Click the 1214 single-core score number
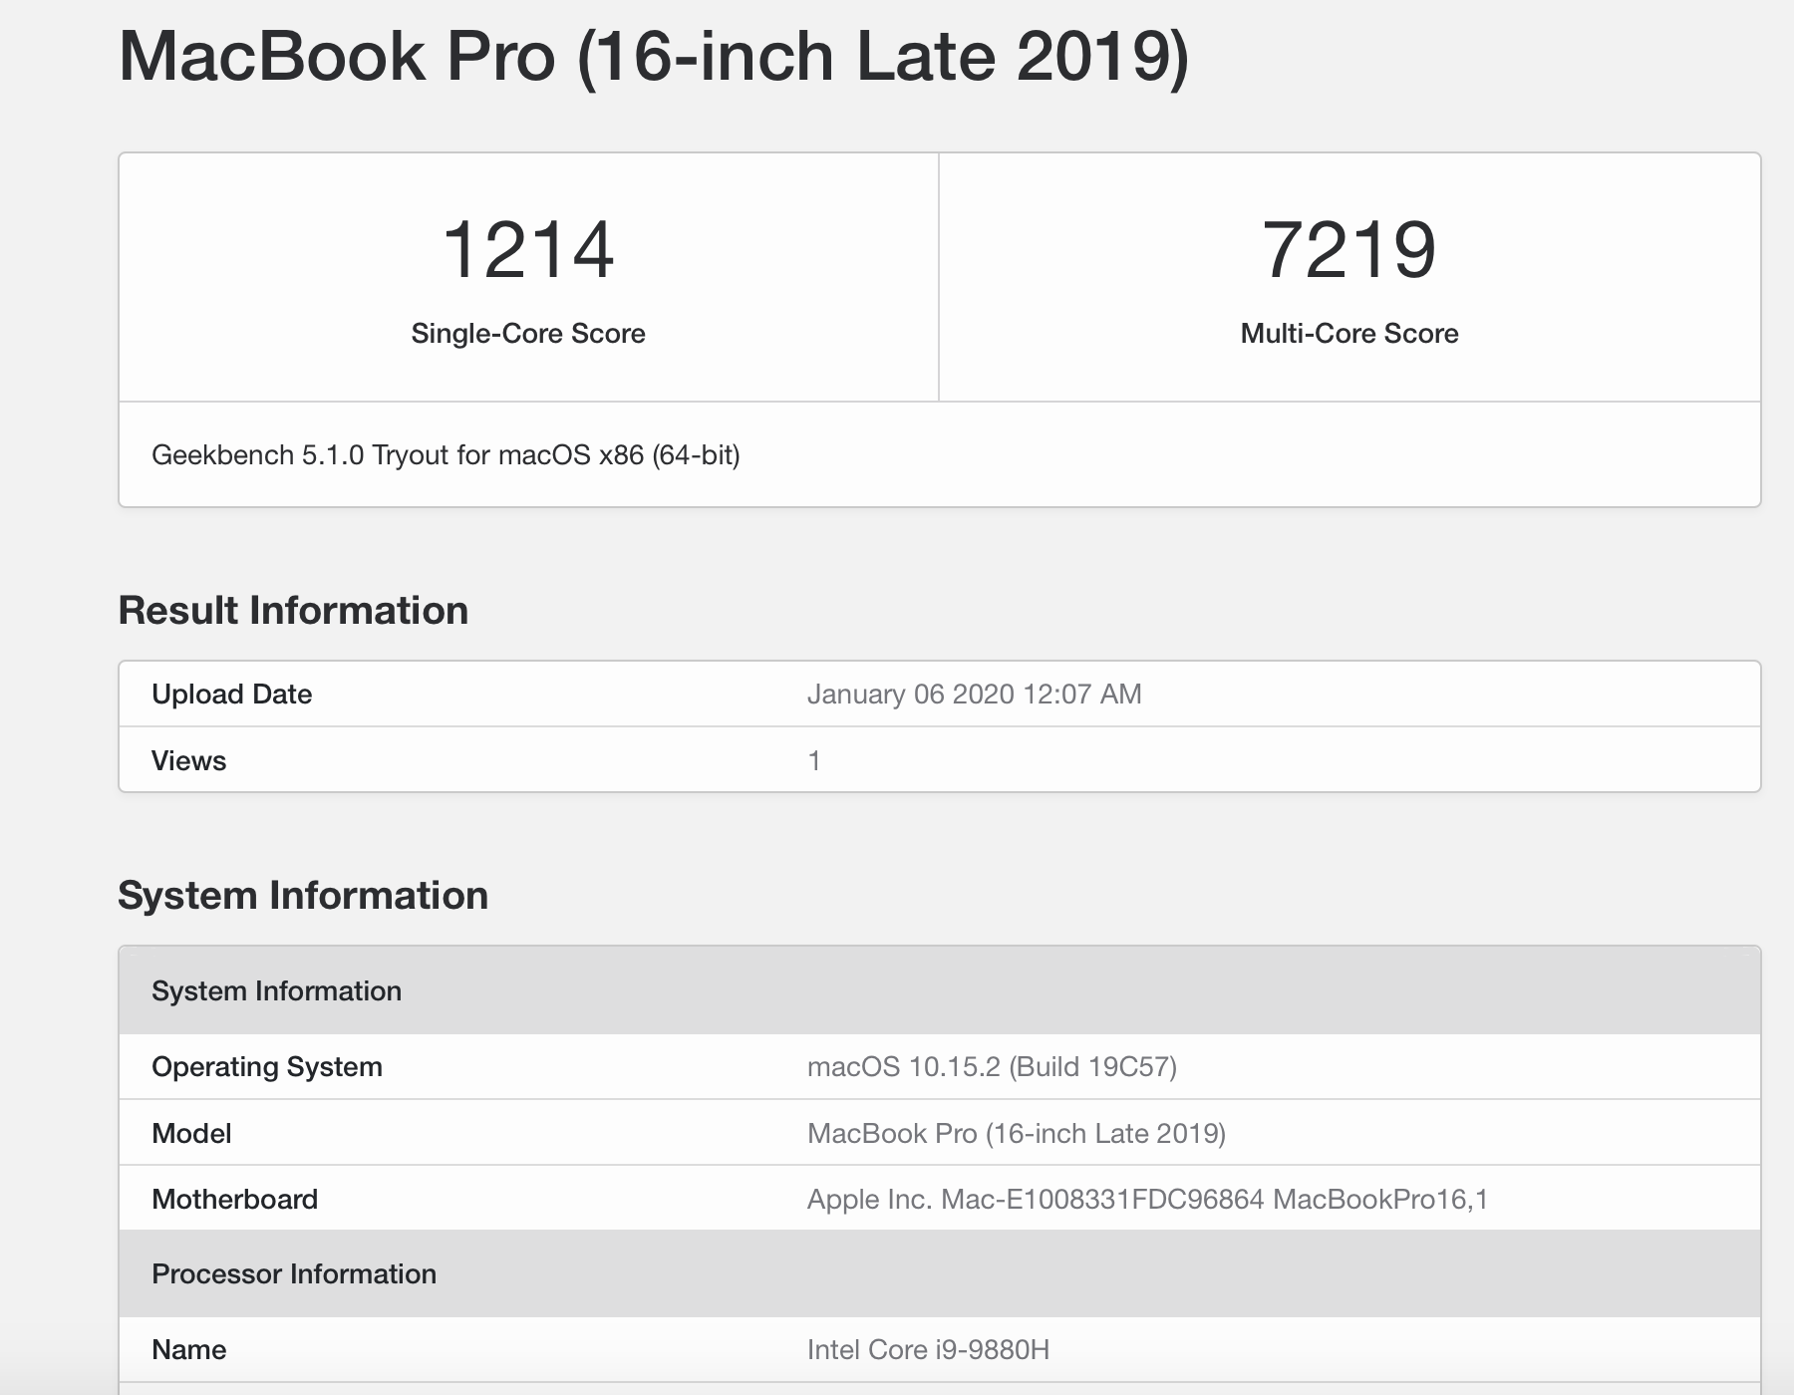Screen dimensions: 1794x1395 527,250
